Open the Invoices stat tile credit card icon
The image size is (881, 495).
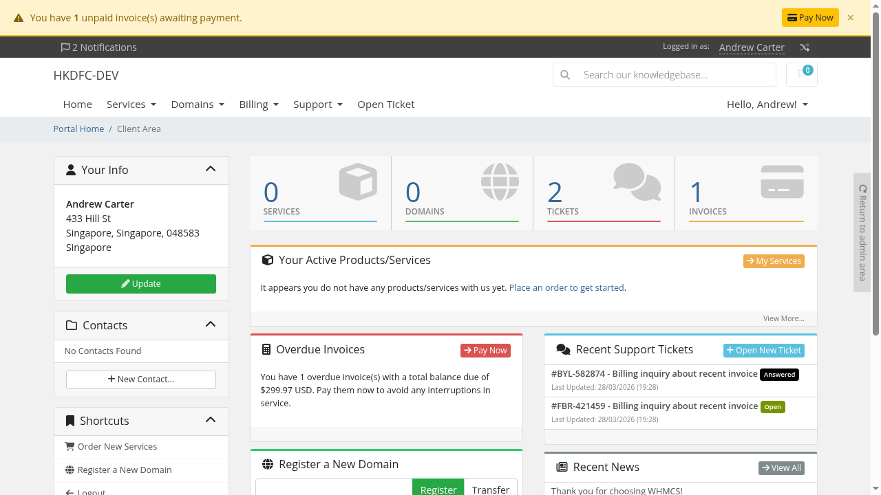point(783,182)
